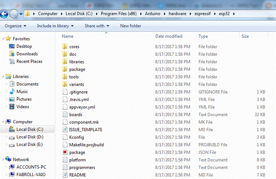Select espressif breadcrumb segment
The height and width of the screenshot is (179, 276).
pyautogui.click(x=202, y=14)
